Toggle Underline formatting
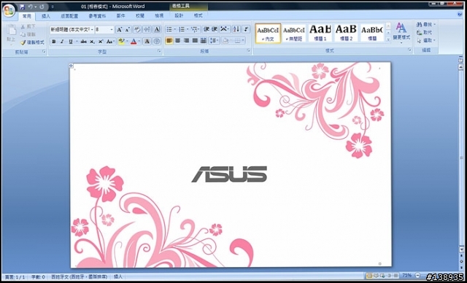 tap(71, 42)
